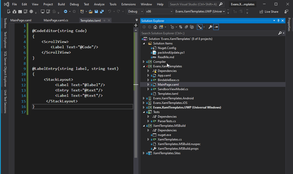Click the send feedback icon

[286, 12]
